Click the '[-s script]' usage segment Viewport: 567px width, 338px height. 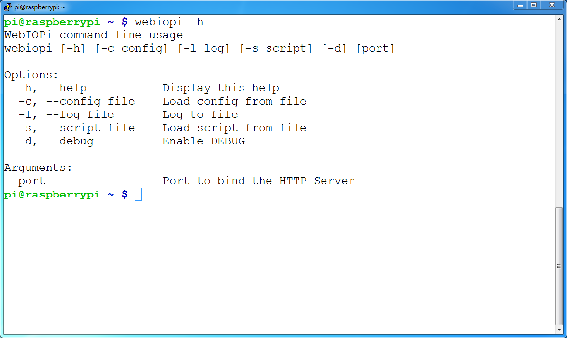pos(275,49)
